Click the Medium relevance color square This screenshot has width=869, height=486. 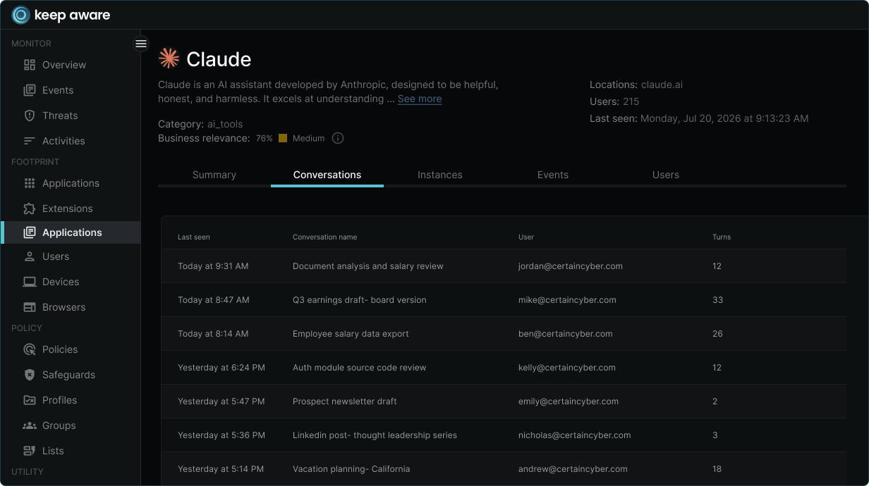(x=283, y=138)
